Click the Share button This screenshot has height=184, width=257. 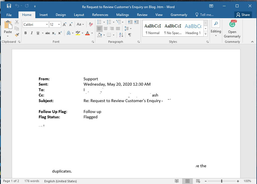243,15
